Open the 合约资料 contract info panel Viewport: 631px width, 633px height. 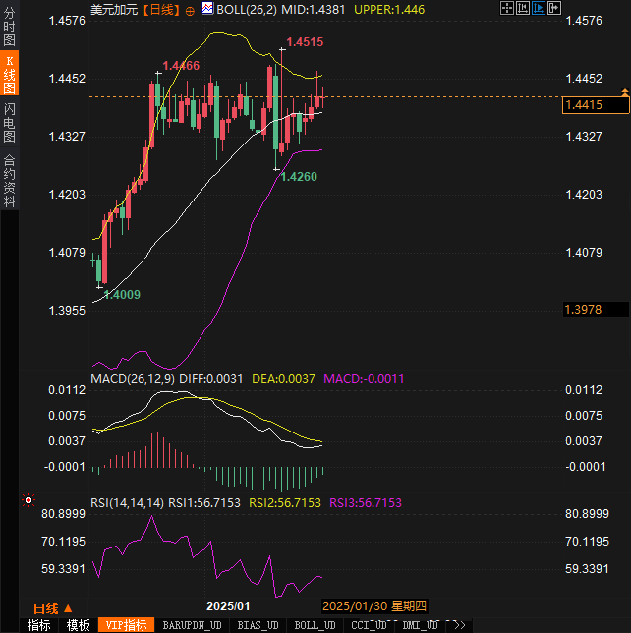9,180
